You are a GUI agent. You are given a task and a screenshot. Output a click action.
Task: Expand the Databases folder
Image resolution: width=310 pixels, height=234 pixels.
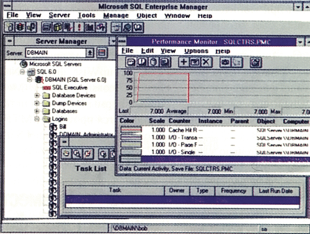tap(37, 111)
